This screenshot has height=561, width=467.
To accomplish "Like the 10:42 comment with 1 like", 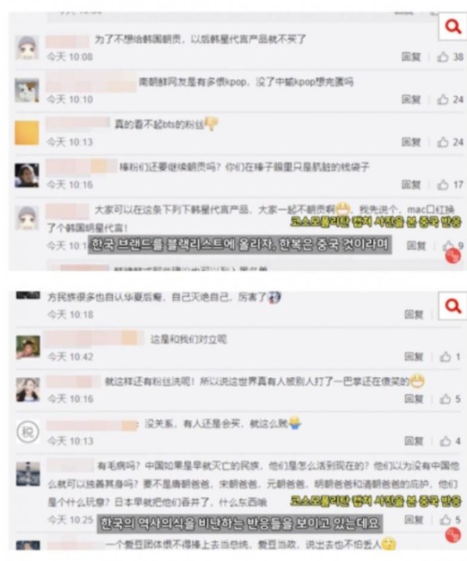I will [445, 356].
